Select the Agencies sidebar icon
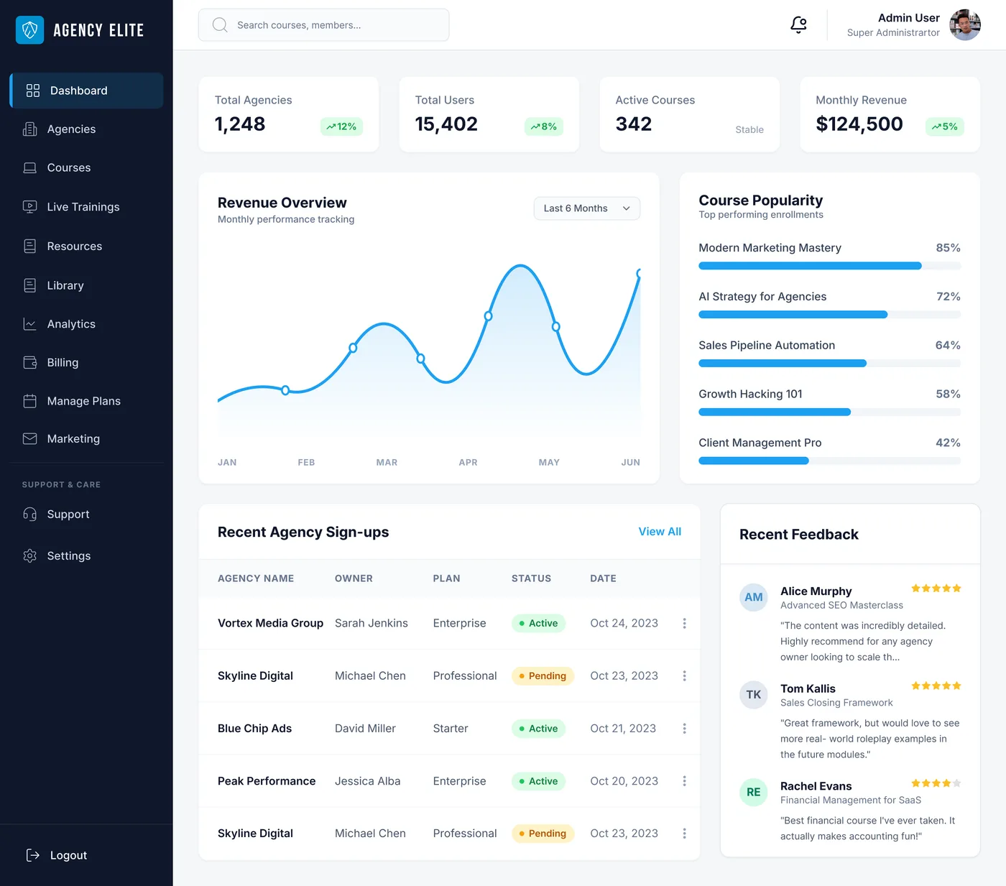The height and width of the screenshot is (886, 1006). pyautogui.click(x=29, y=129)
